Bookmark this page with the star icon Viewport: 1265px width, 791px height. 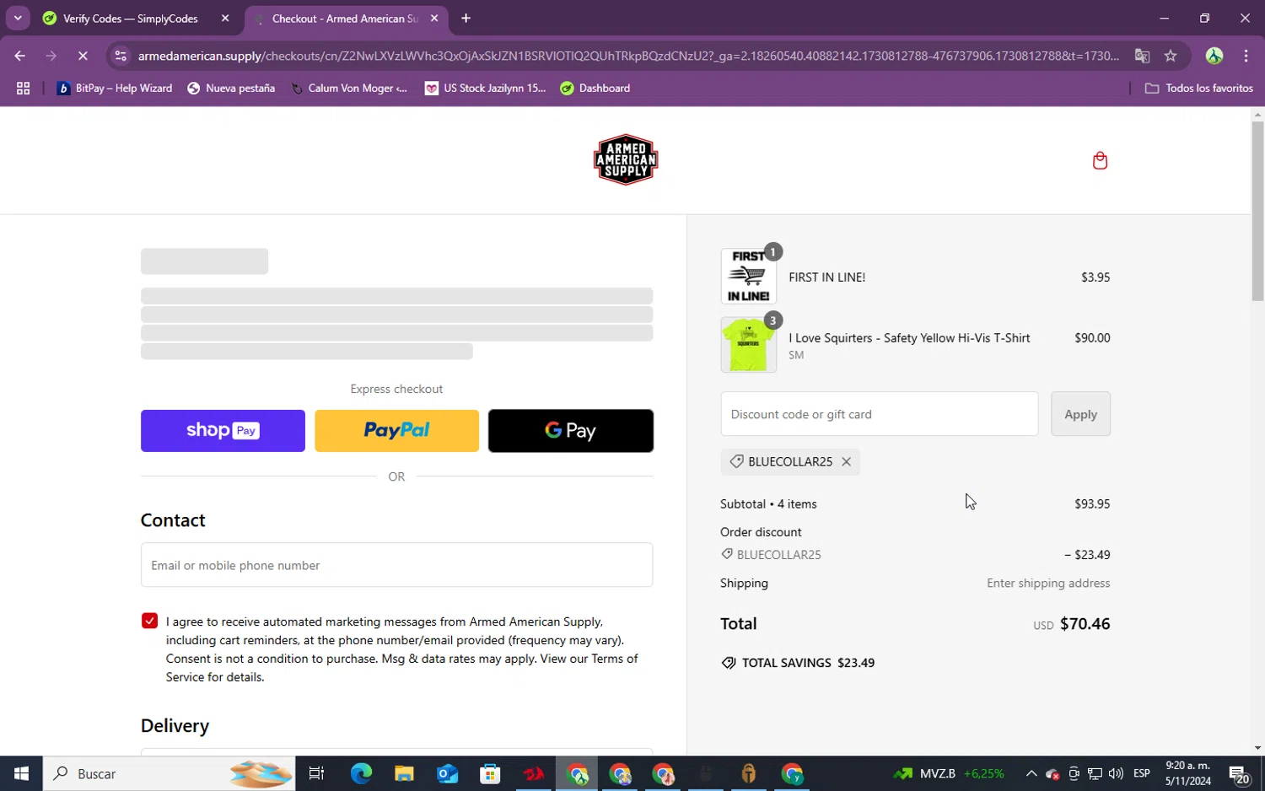coord(1171,56)
